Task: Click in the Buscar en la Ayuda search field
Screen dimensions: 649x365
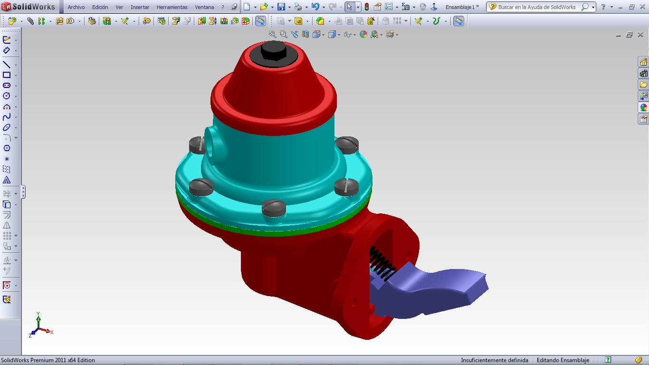Action: 537,7
